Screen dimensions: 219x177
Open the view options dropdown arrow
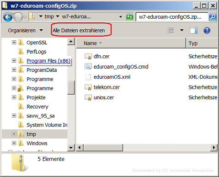tap(182, 30)
